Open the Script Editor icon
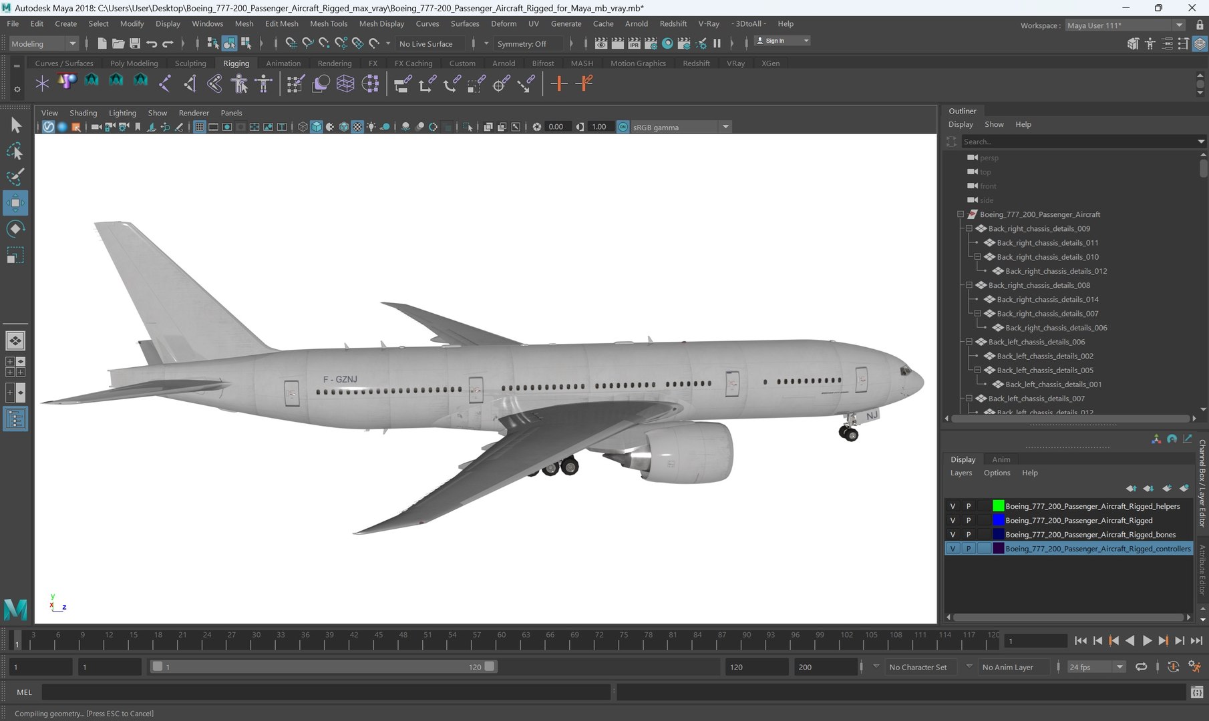The width and height of the screenshot is (1209, 721). (x=1197, y=692)
